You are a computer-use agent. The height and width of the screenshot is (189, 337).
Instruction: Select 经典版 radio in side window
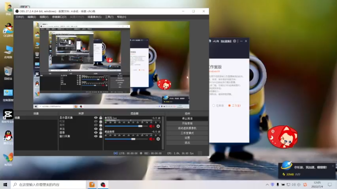[214, 105]
